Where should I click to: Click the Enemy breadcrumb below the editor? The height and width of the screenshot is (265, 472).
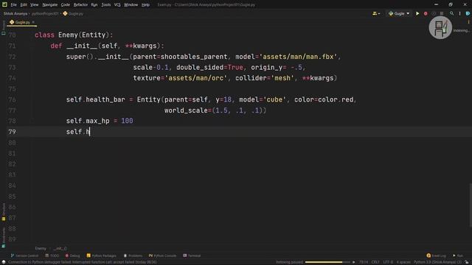pyautogui.click(x=41, y=249)
